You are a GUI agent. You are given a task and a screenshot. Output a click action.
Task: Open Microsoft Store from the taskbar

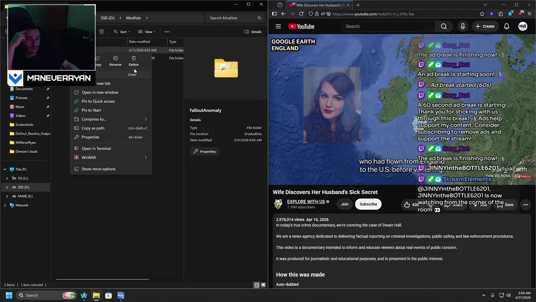(108, 295)
